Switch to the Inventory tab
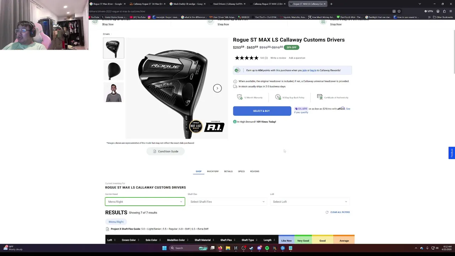Screen dimensions: 455x256 coord(213,171)
